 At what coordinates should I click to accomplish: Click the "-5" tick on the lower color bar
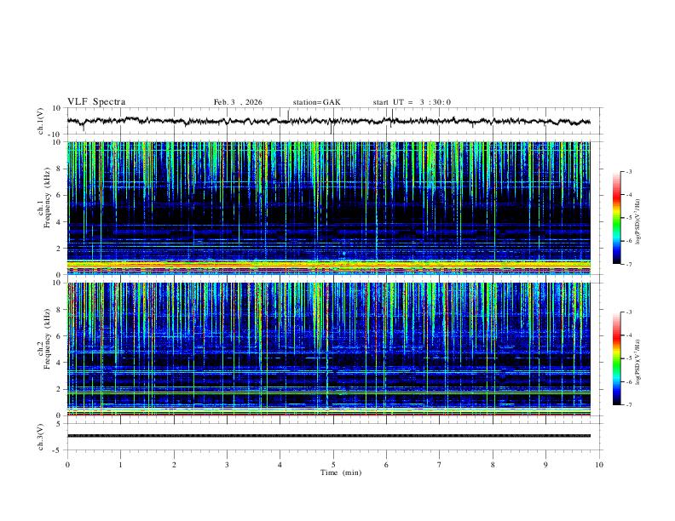click(x=628, y=358)
